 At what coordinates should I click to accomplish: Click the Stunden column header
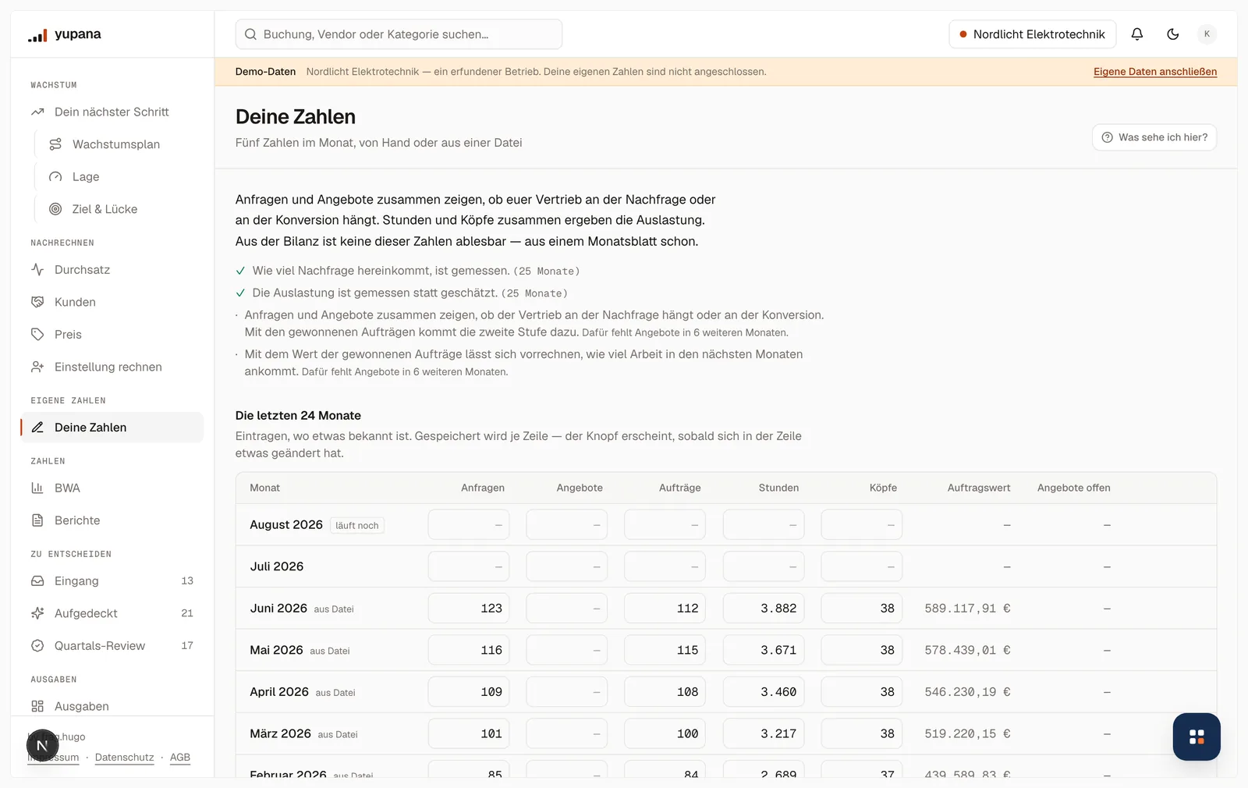[x=778, y=488]
